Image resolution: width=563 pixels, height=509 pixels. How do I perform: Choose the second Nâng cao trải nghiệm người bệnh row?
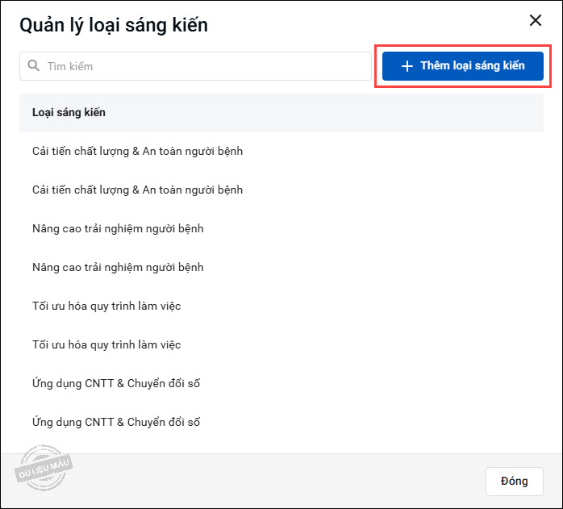pos(118,267)
